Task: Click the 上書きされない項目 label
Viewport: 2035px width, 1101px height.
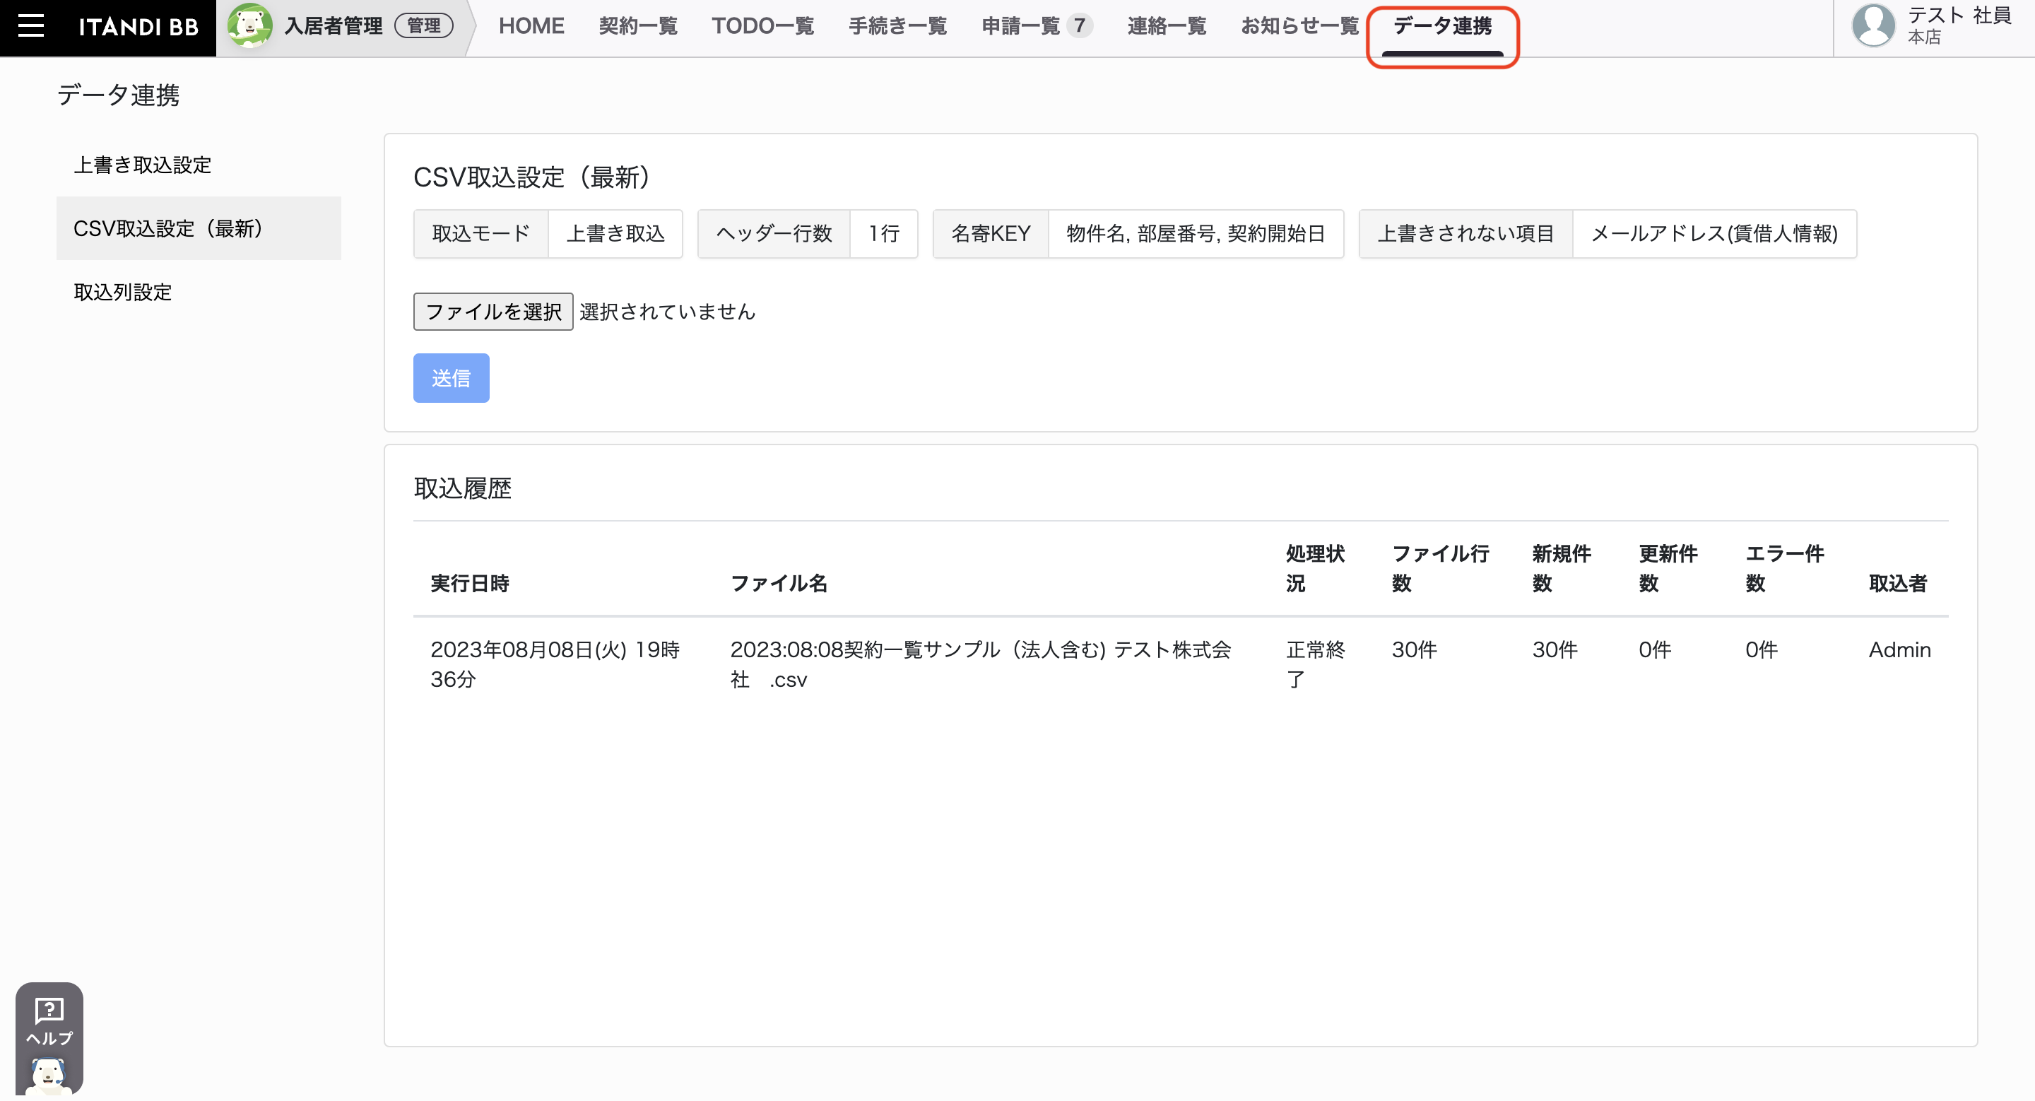Action: pos(1465,234)
